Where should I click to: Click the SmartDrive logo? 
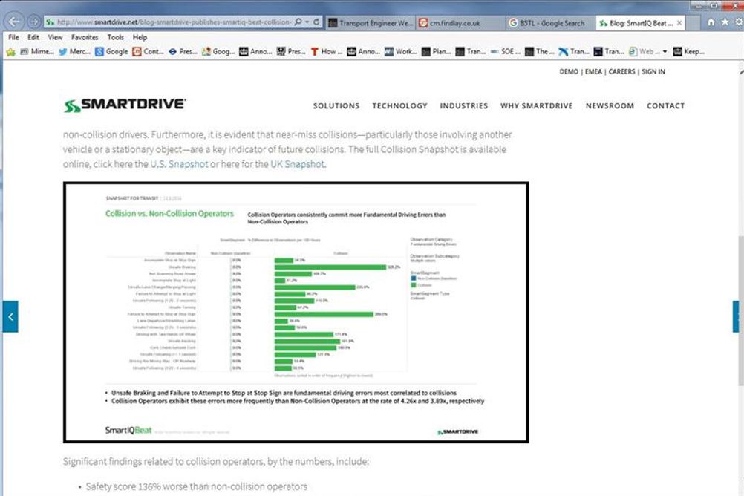click(125, 105)
